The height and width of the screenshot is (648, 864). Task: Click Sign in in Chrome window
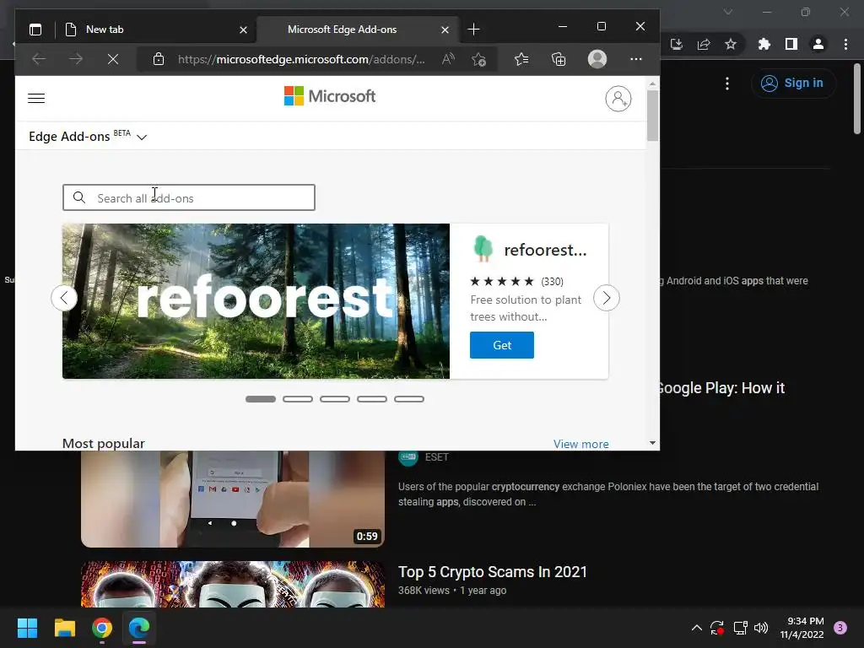coord(792,84)
